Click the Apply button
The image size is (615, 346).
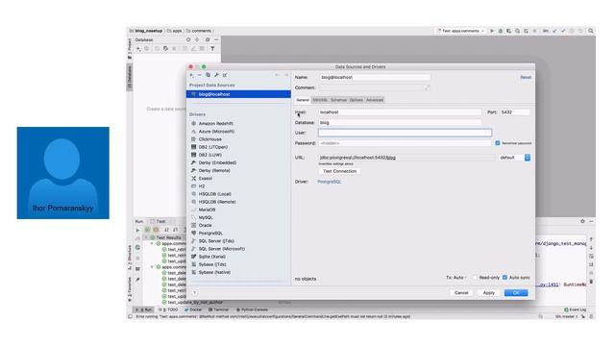click(x=489, y=292)
